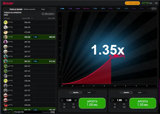Open Provably Fair shield link

18,112
